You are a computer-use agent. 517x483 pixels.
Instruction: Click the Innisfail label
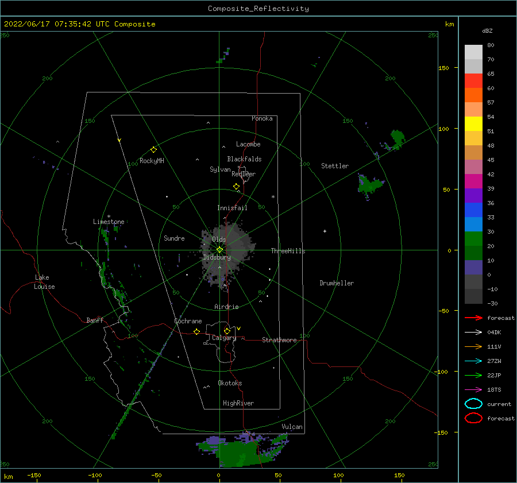pyautogui.click(x=232, y=208)
